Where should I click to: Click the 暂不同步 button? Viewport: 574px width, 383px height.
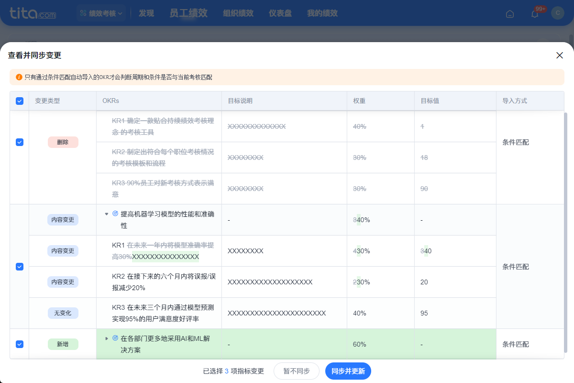[x=297, y=371]
